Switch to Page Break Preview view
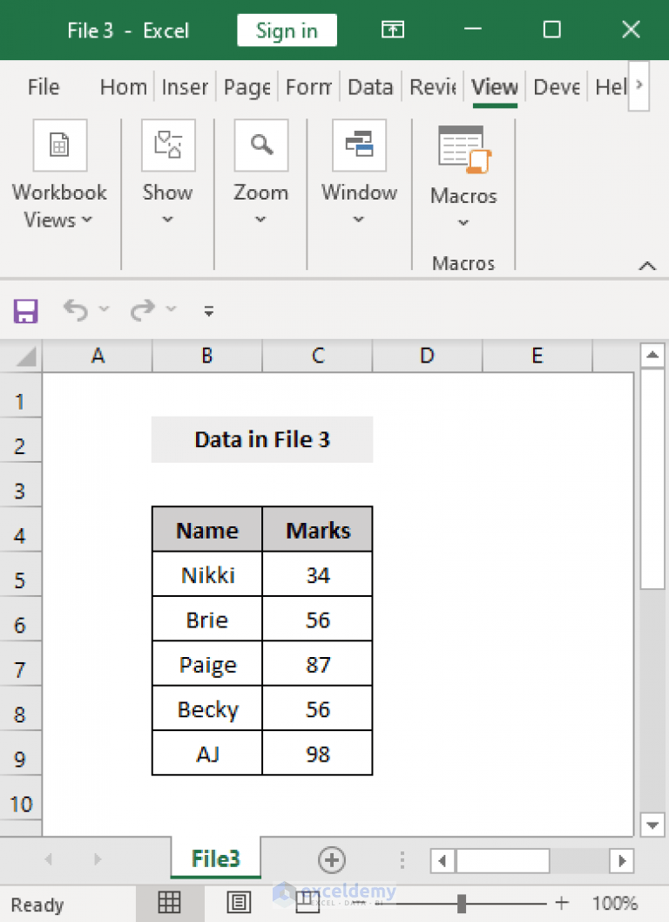 (x=305, y=903)
